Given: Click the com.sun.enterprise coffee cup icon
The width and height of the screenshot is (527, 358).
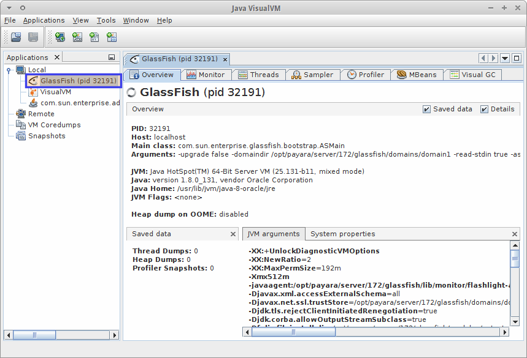Looking at the screenshot, I should click(x=34, y=102).
